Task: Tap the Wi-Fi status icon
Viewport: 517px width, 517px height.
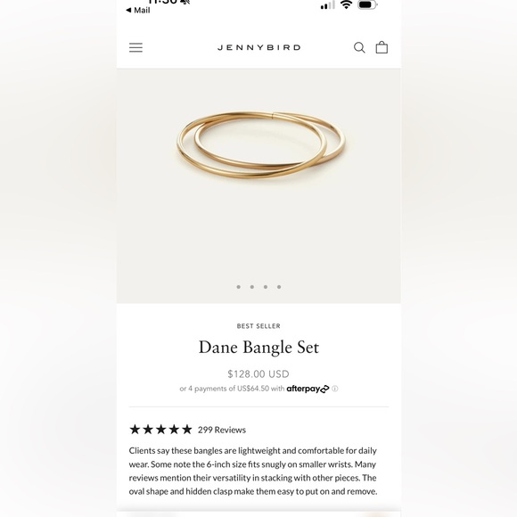Action: click(346, 4)
